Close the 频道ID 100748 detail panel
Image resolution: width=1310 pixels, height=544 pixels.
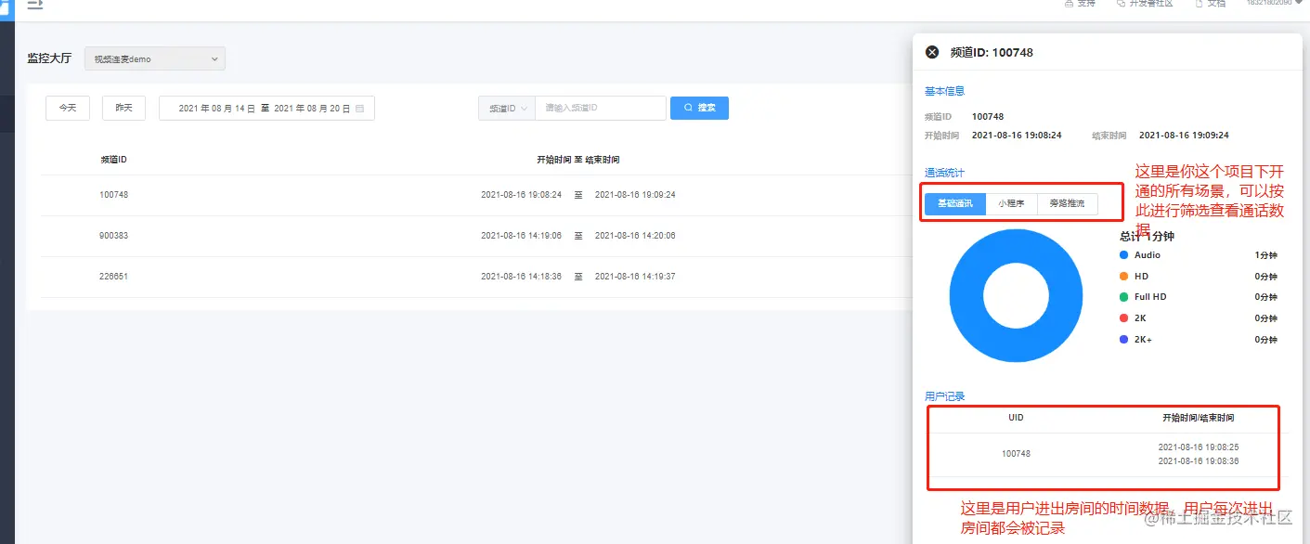[932, 52]
